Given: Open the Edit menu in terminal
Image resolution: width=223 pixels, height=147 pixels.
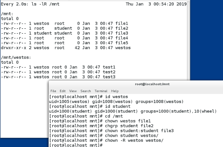Looking at the screenshot, I should 63,91.
